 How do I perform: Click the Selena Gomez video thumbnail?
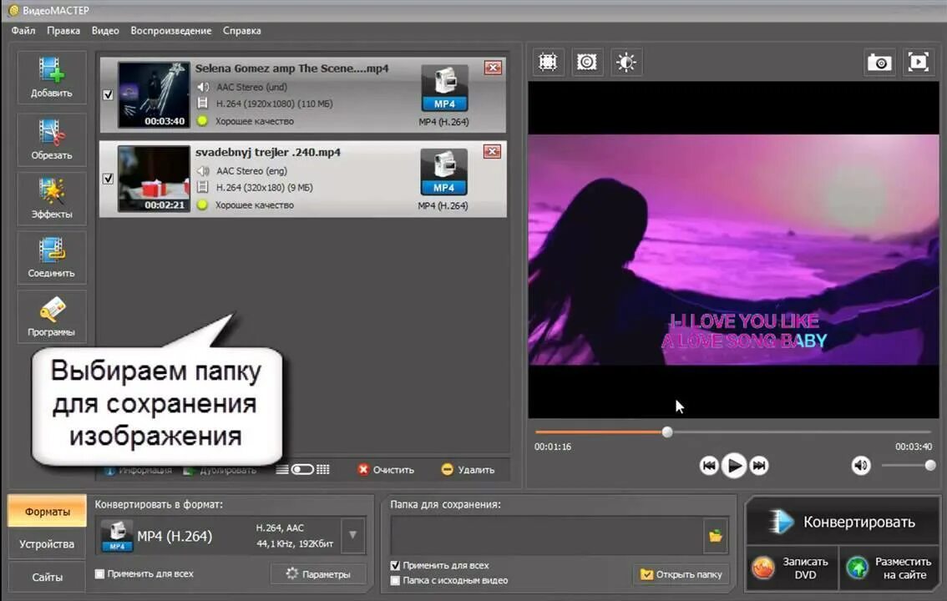(154, 94)
